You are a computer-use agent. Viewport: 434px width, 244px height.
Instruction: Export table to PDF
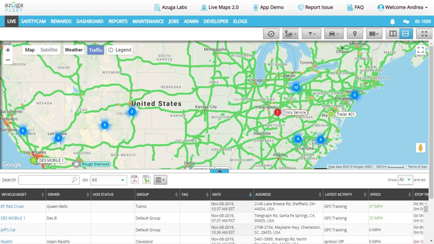click(x=135, y=179)
